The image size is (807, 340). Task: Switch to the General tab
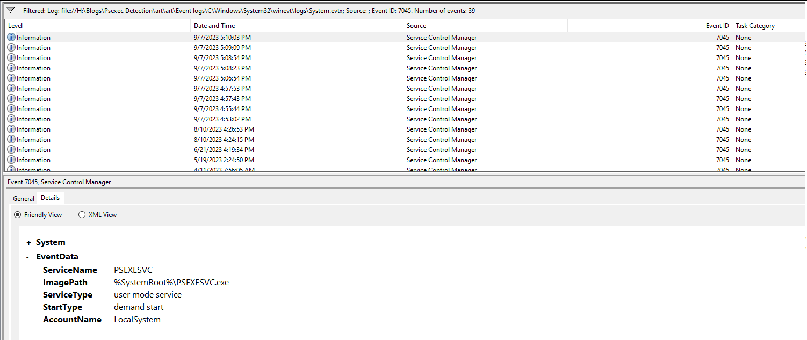click(24, 199)
